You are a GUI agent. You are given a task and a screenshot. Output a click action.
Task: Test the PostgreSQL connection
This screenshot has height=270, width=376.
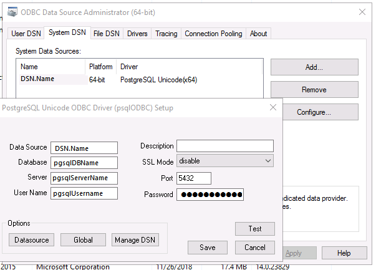[x=254, y=229]
